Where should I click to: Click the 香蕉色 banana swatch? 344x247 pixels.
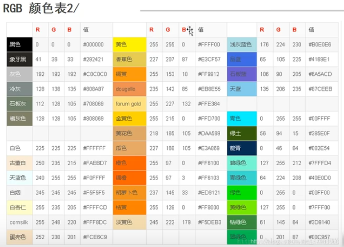[130, 59]
